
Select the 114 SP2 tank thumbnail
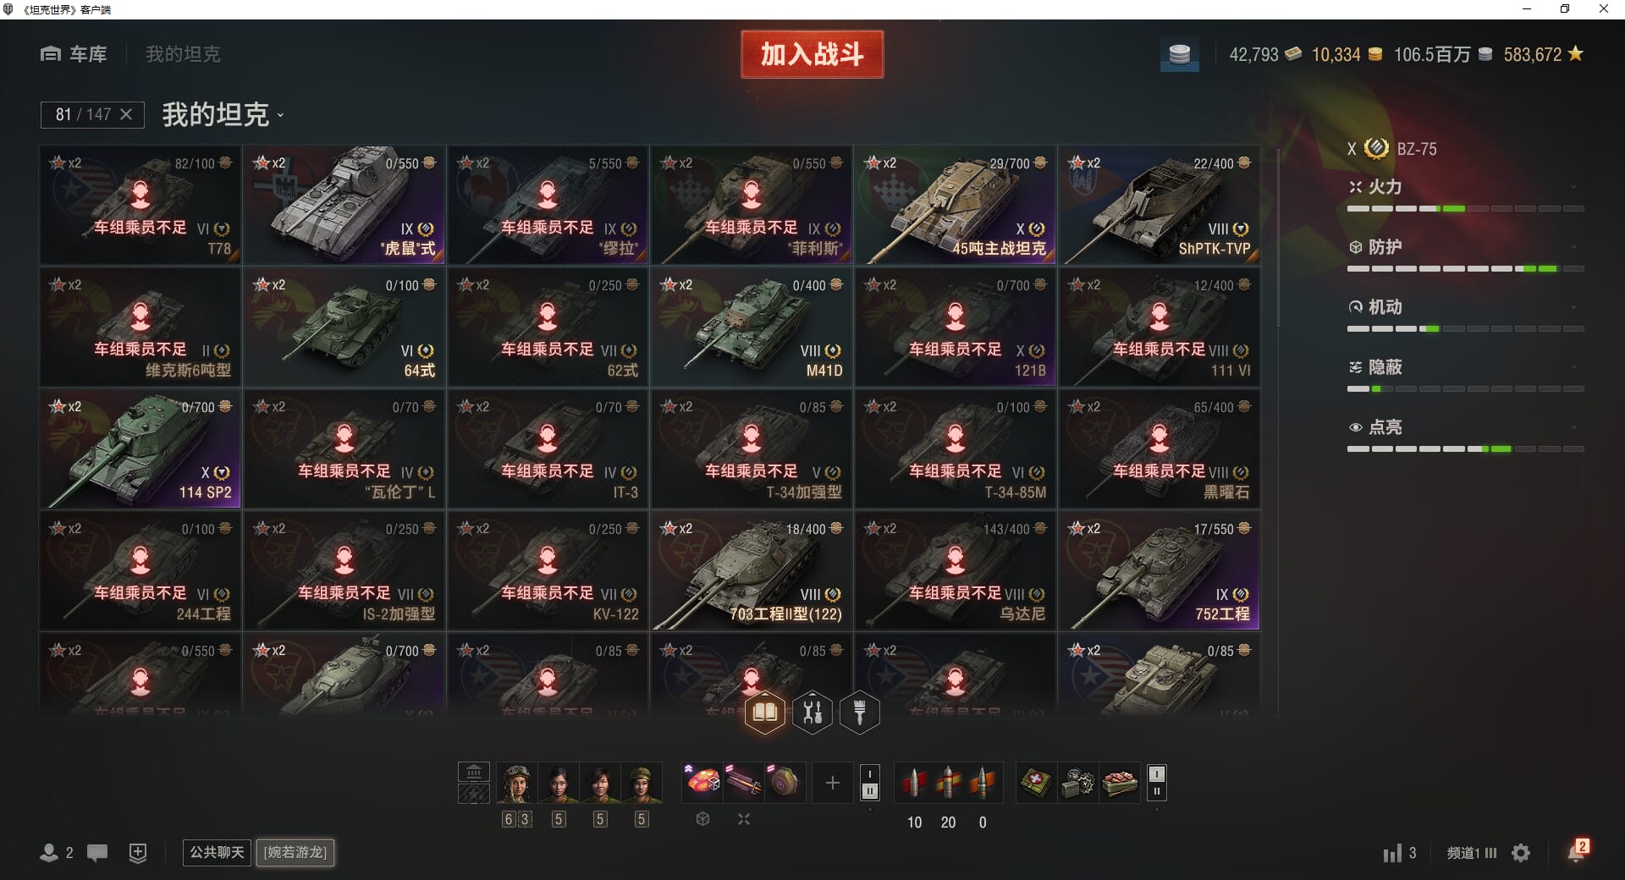pos(140,448)
